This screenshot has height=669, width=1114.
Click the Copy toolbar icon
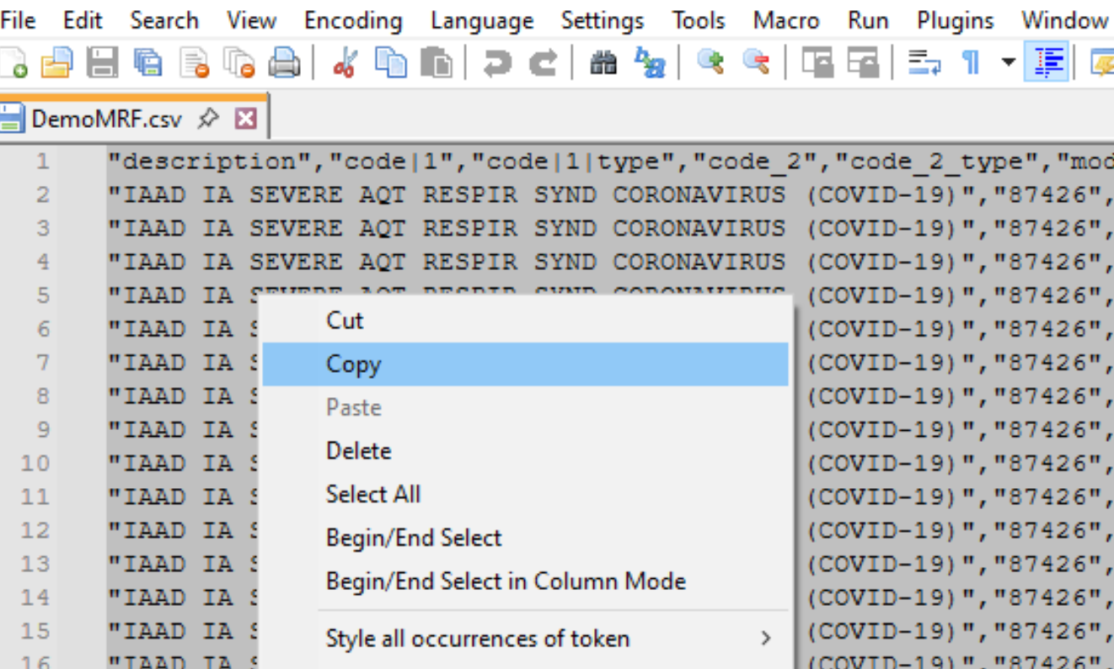[391, 62]
